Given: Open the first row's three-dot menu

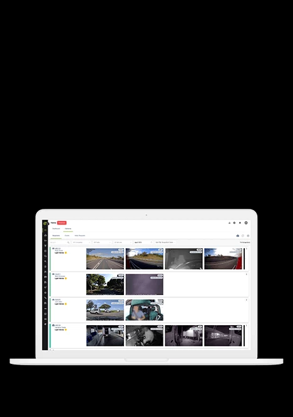Looking at the screenshot, I should click(x=247, y=249).
